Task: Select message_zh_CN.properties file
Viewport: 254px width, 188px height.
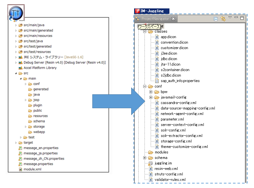Action: coord(44,159)
